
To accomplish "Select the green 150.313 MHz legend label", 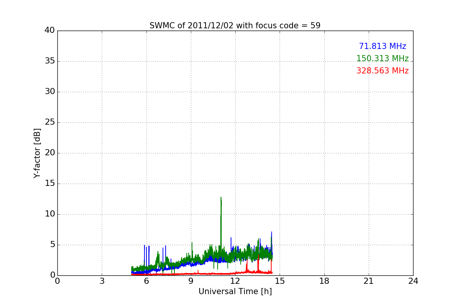I will pyautogui.click(x=382, y=59).
